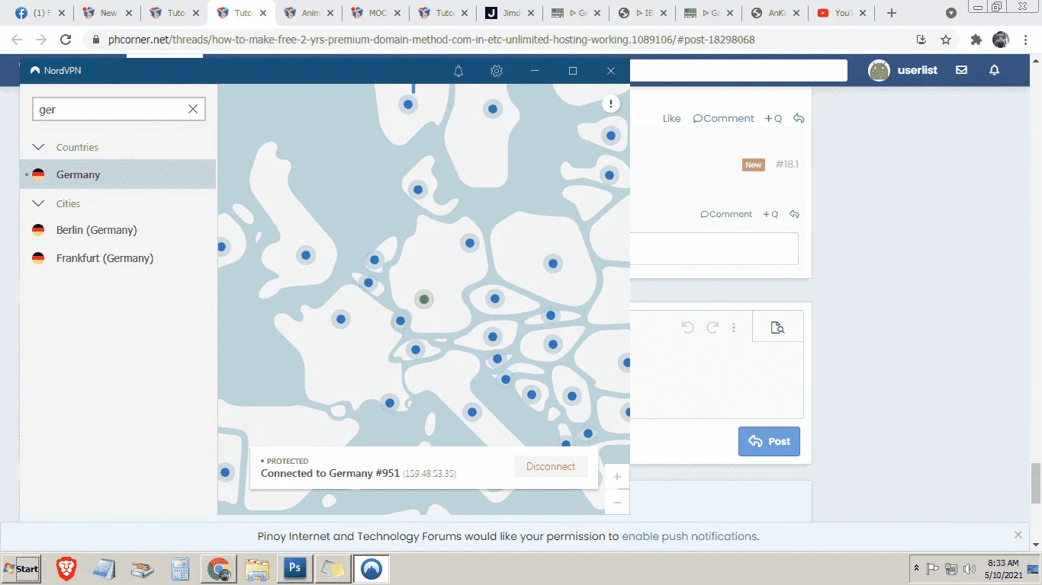Image resolution: width=1042 pixels, height=585 pixels.
Task: Show hidden system tray icons
Action: [916, 569]
